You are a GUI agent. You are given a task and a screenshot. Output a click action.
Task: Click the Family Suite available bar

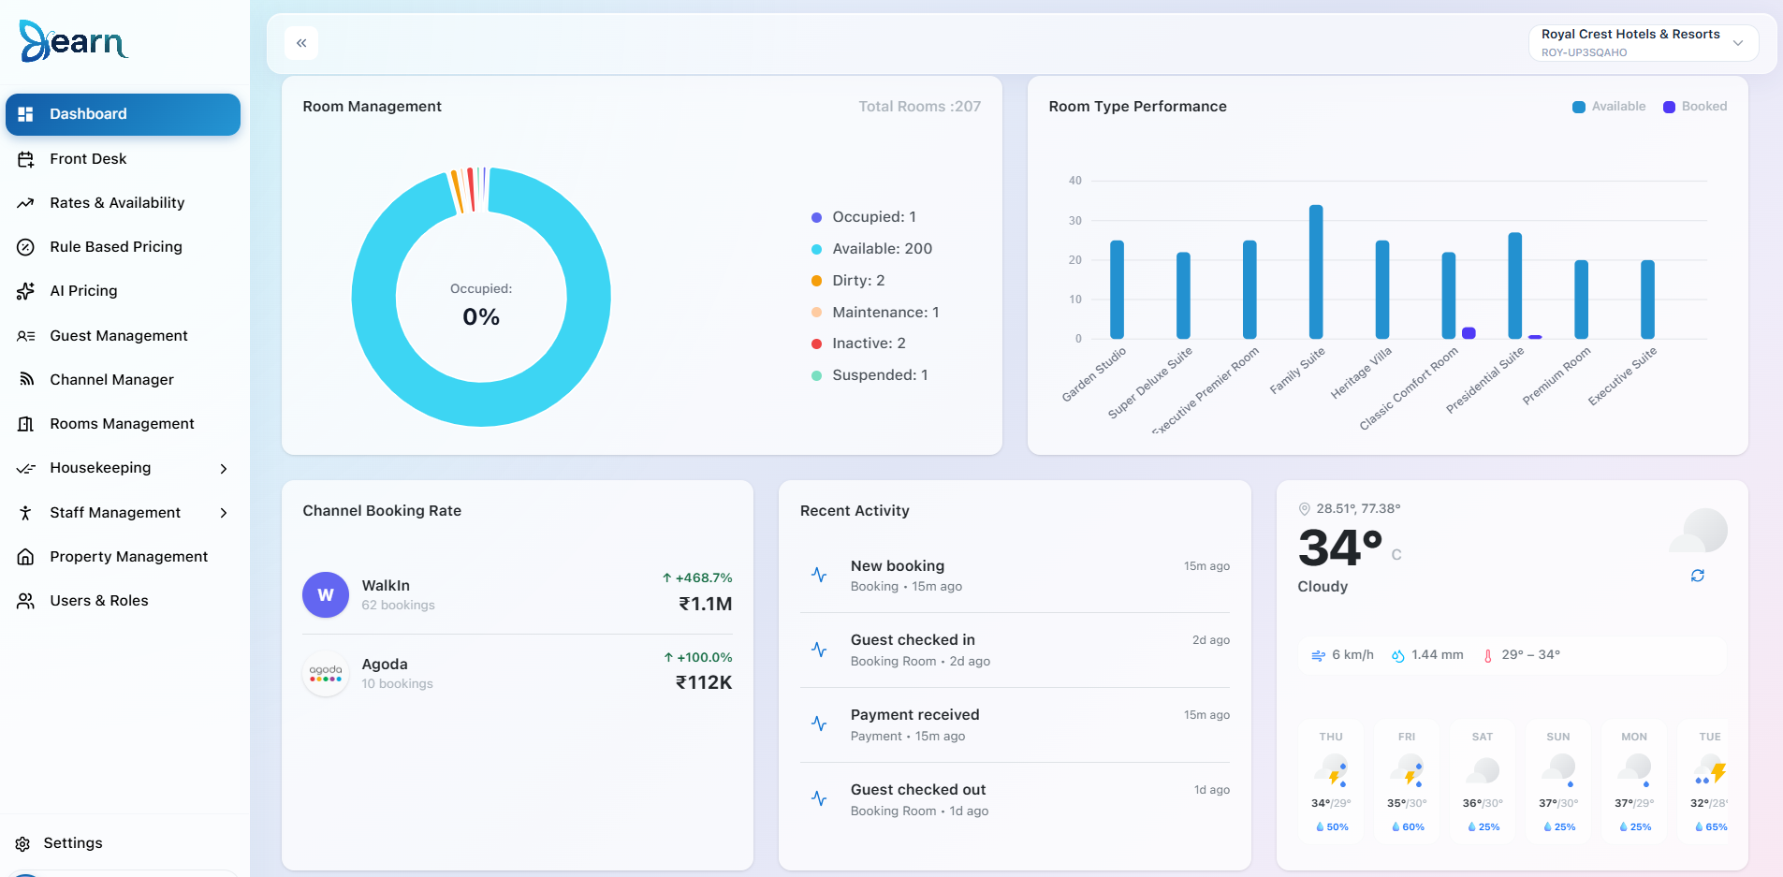click(1315, 271)
